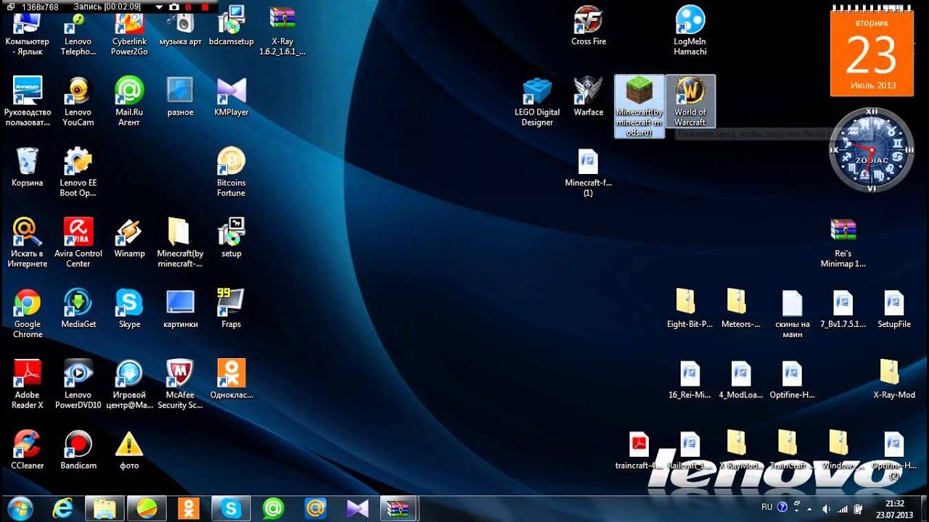Screen dimensions: 929x522
Task: Launch the Fraps shortcut
Action: point(231,308)
